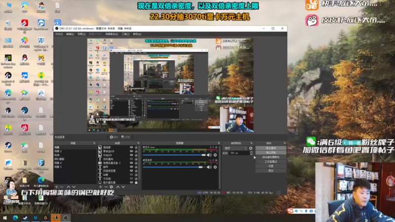Toggle visibility of first source row
The width and height of the screenshot is (395, 222).
pos(131,147)
